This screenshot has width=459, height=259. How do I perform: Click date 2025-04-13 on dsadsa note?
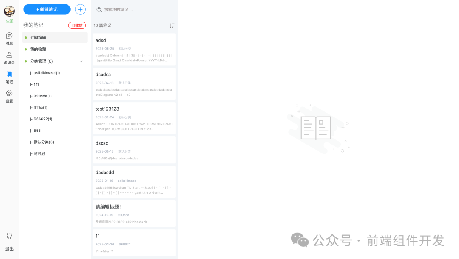click(x=105, y=83)
